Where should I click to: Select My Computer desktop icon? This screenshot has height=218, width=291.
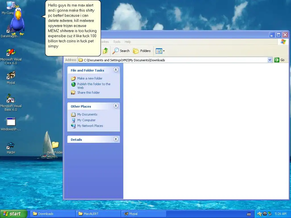tap(8, 7)
